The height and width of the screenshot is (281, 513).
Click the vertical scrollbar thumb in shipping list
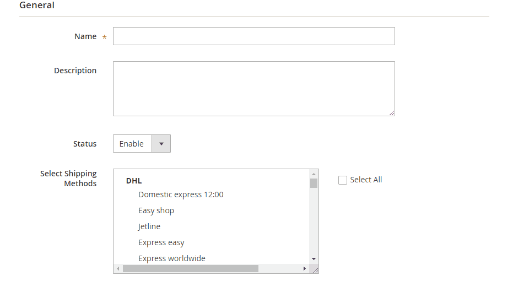(x=314, y=183)
